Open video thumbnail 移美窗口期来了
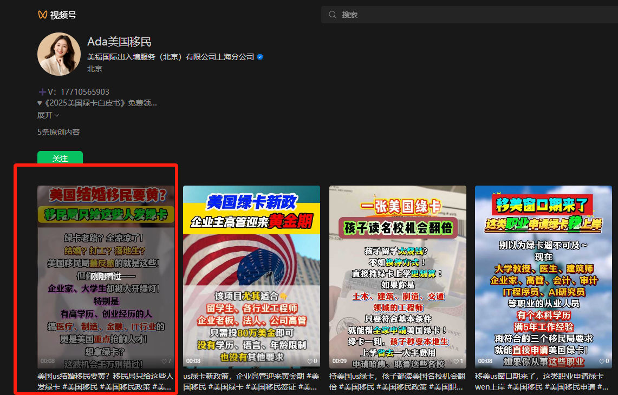This screenshot has height=395, width=618. (543, 277)
